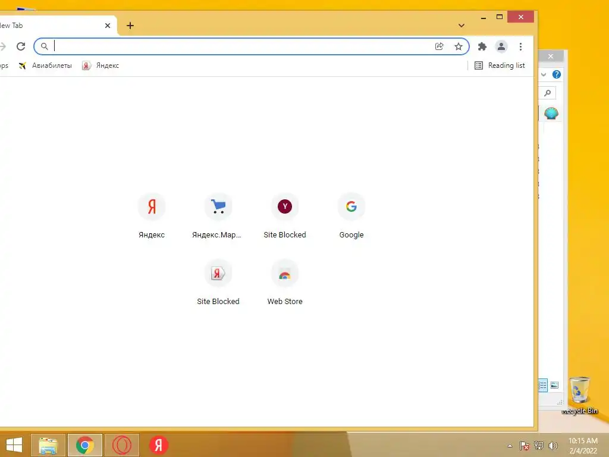The width and height of the screenshot is (609, 457).
Task: Open a new tab with plus button
Action: 130,26
